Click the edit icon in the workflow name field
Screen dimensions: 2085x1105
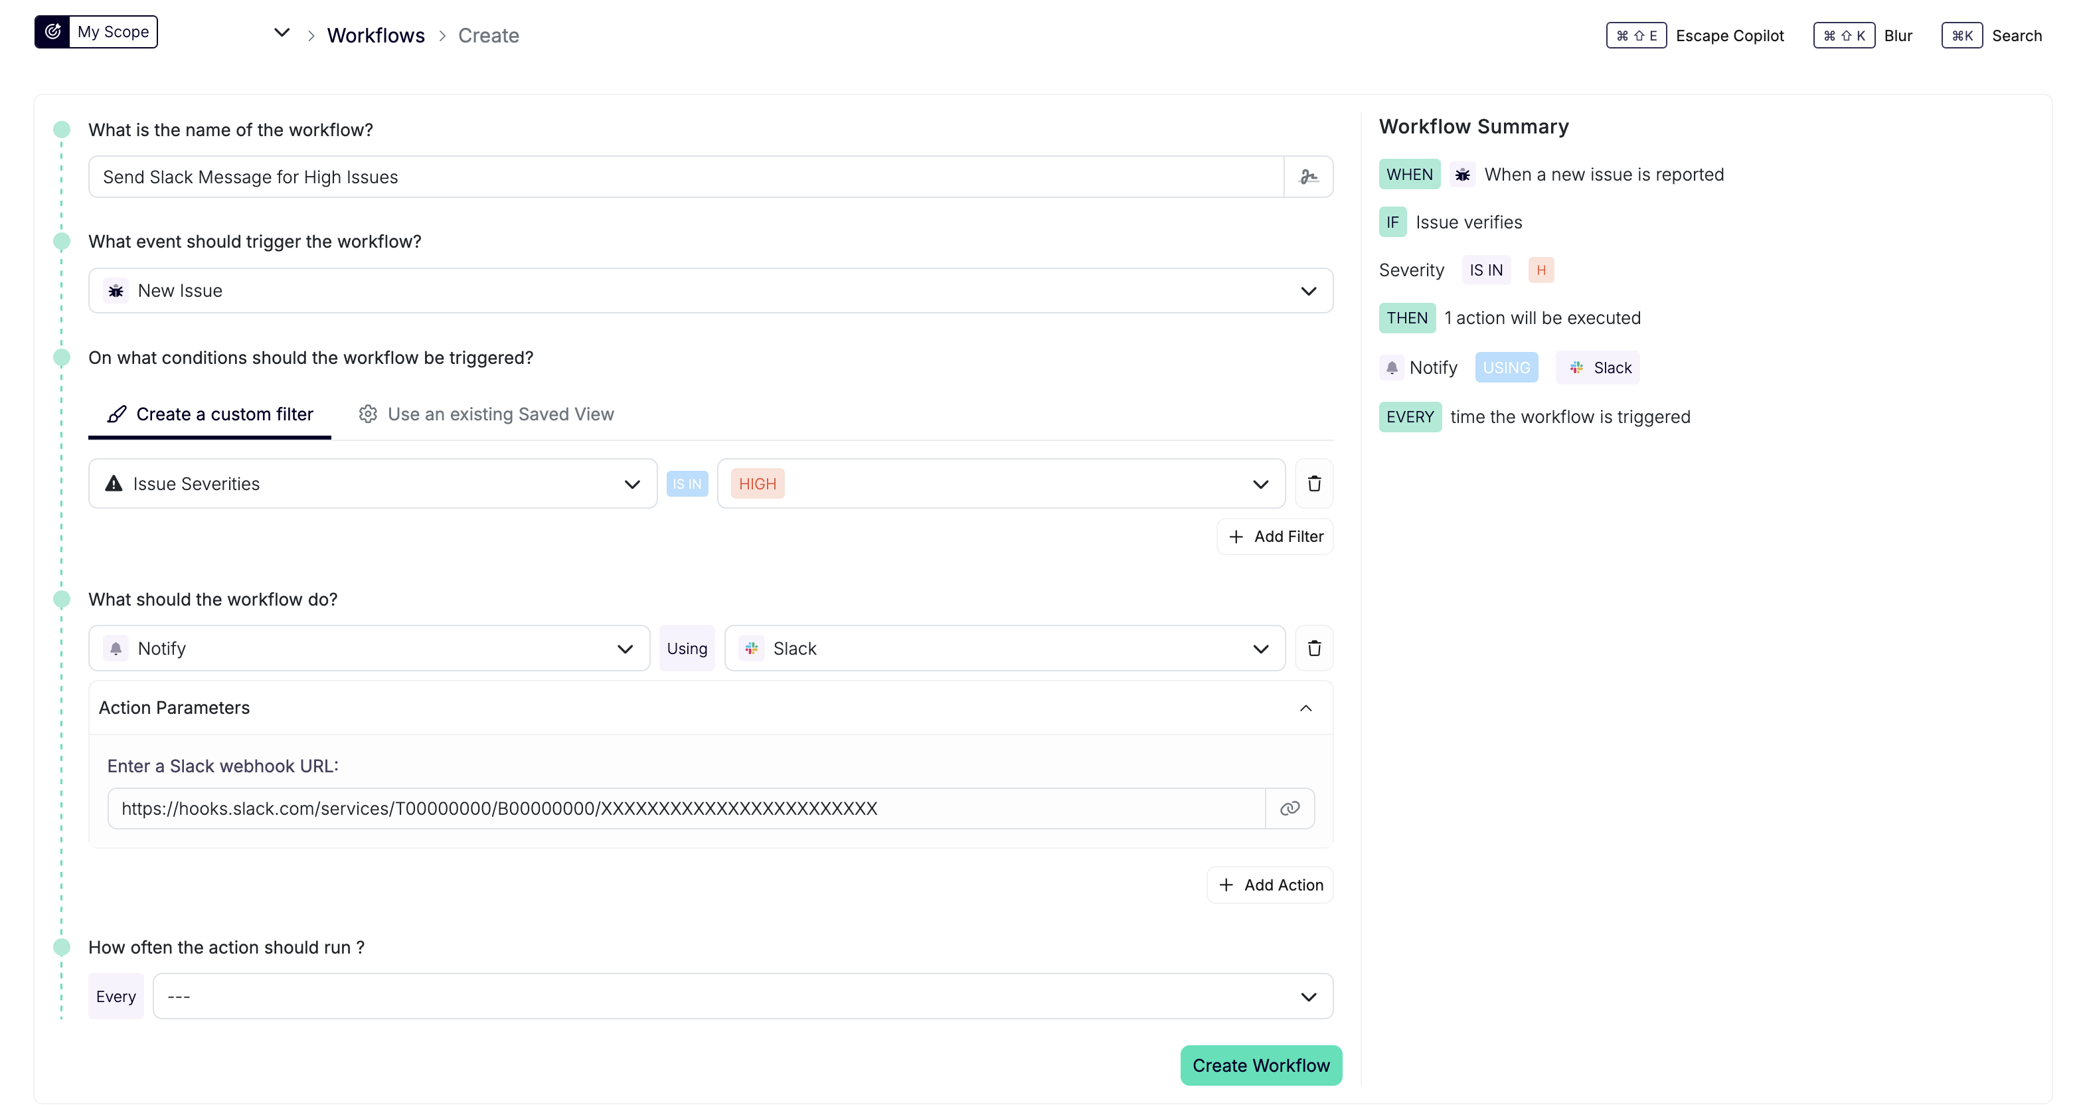1309,176
